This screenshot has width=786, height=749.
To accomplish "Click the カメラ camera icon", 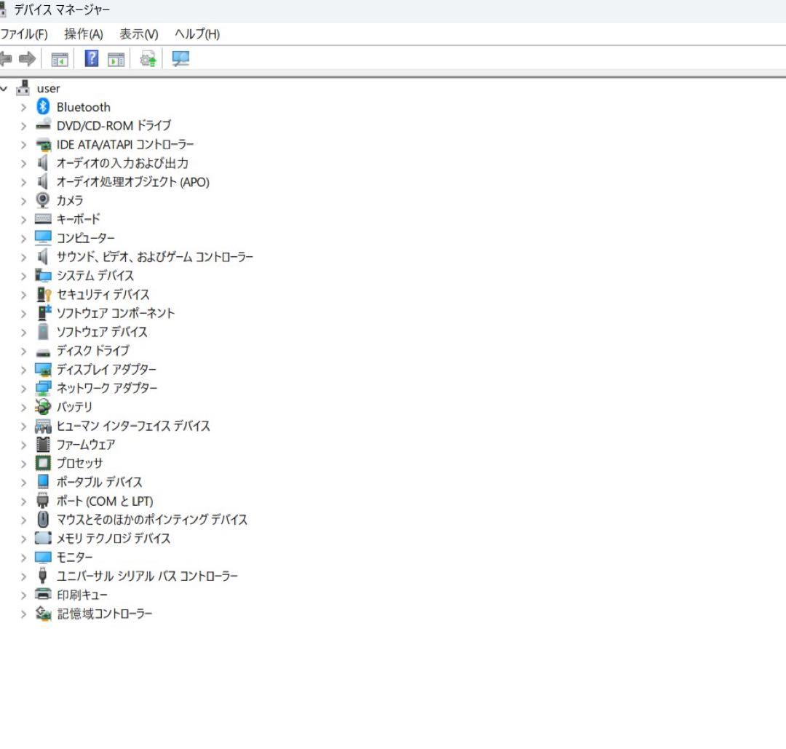I will coord(42,200).
